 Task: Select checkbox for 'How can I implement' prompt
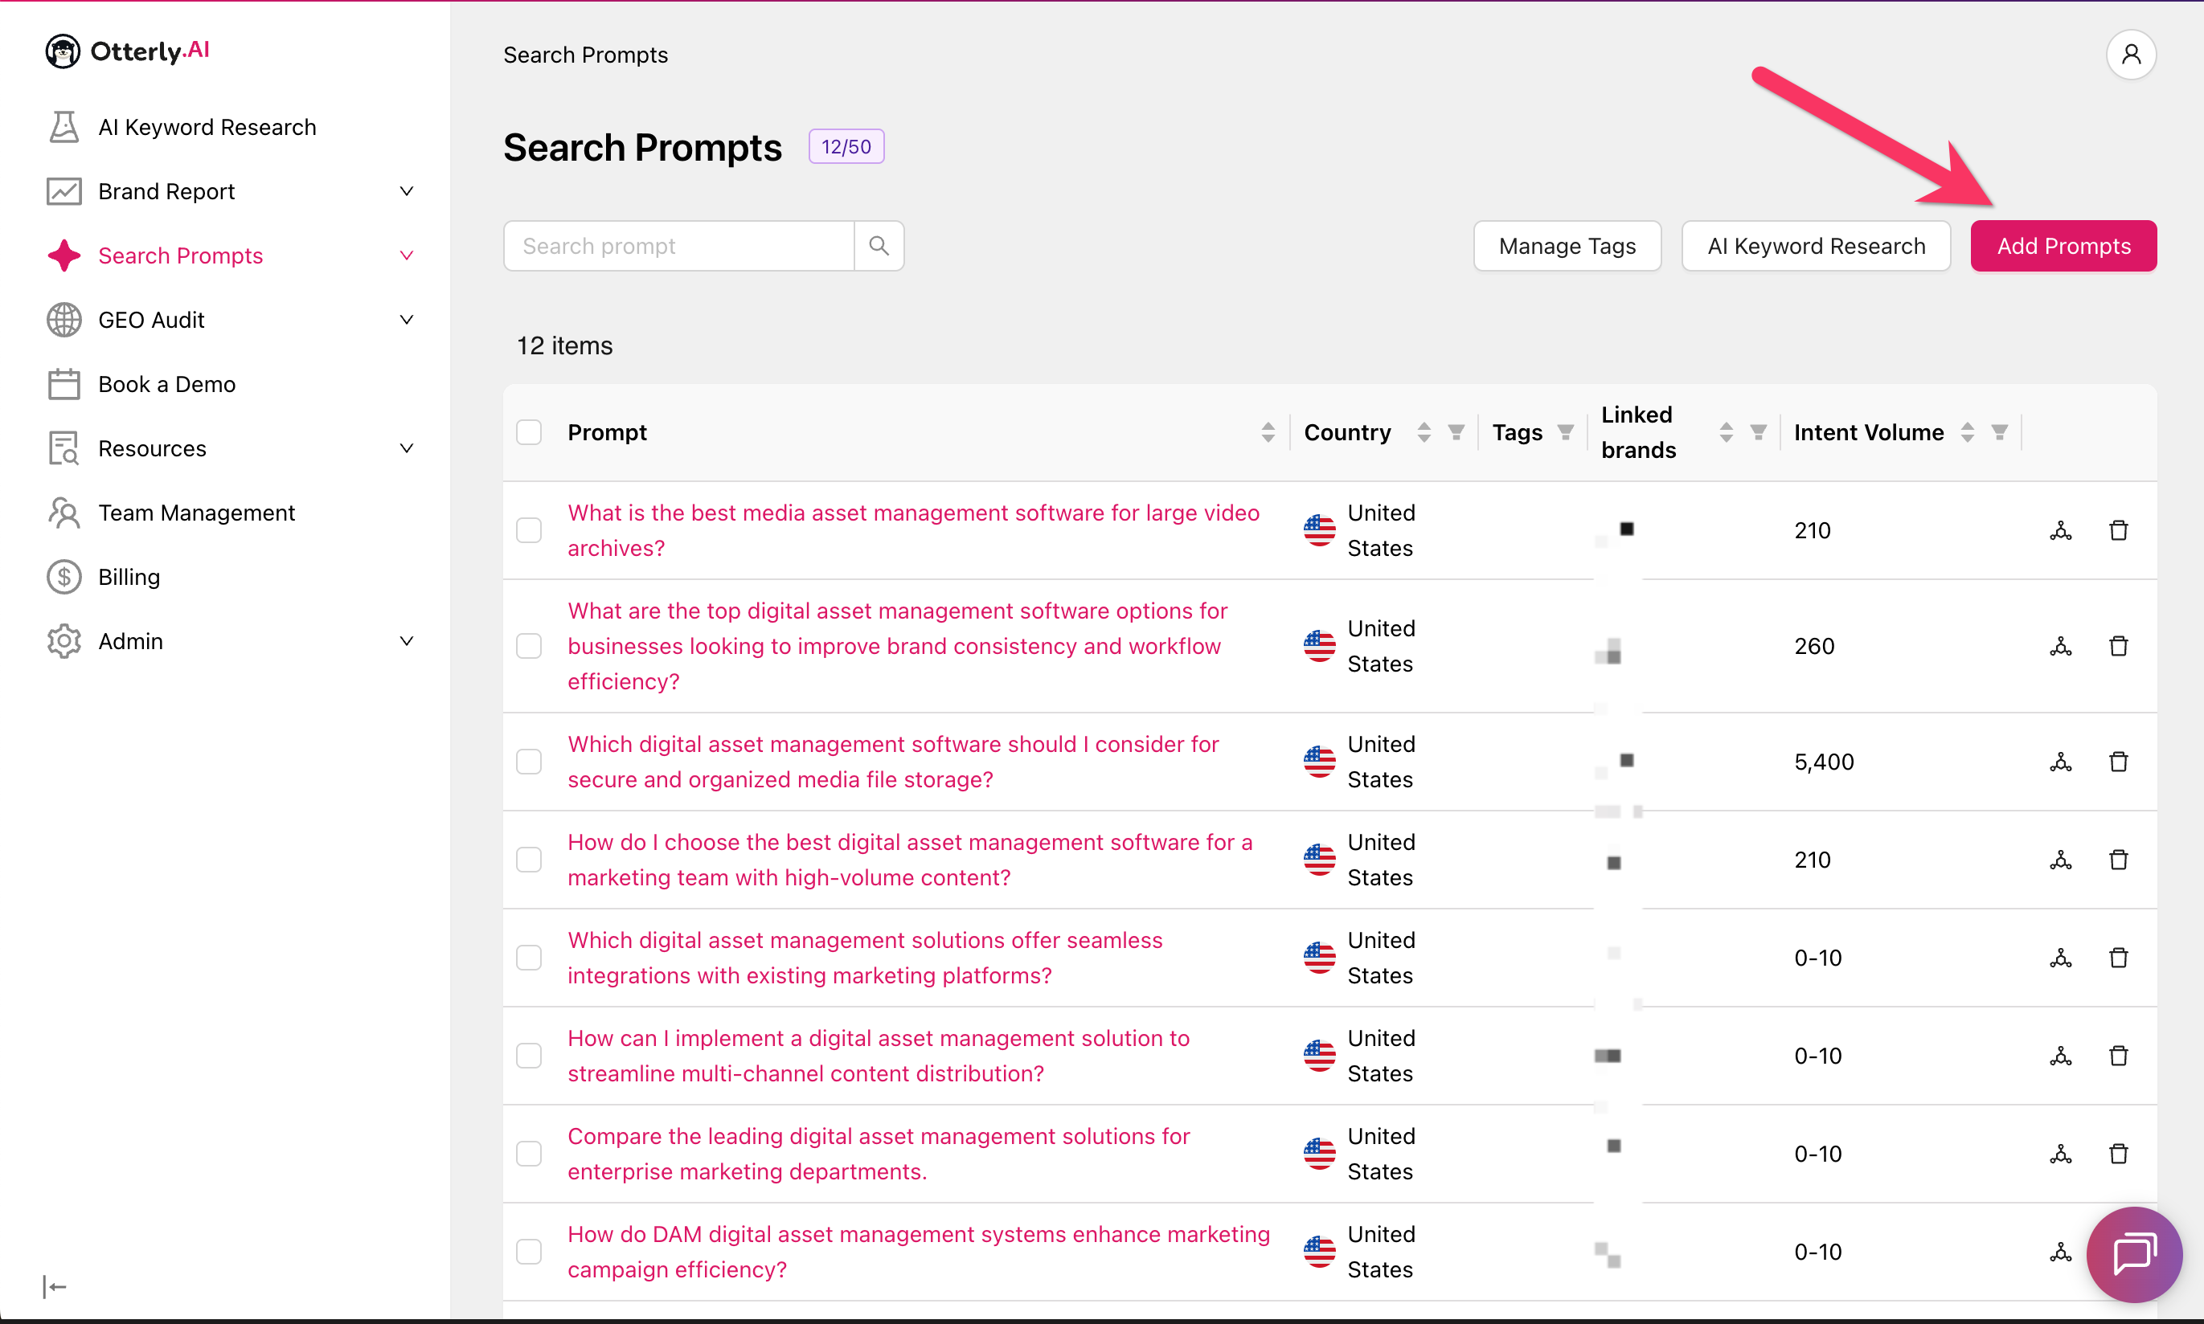pyautogui.click(x=530, y=1056)
